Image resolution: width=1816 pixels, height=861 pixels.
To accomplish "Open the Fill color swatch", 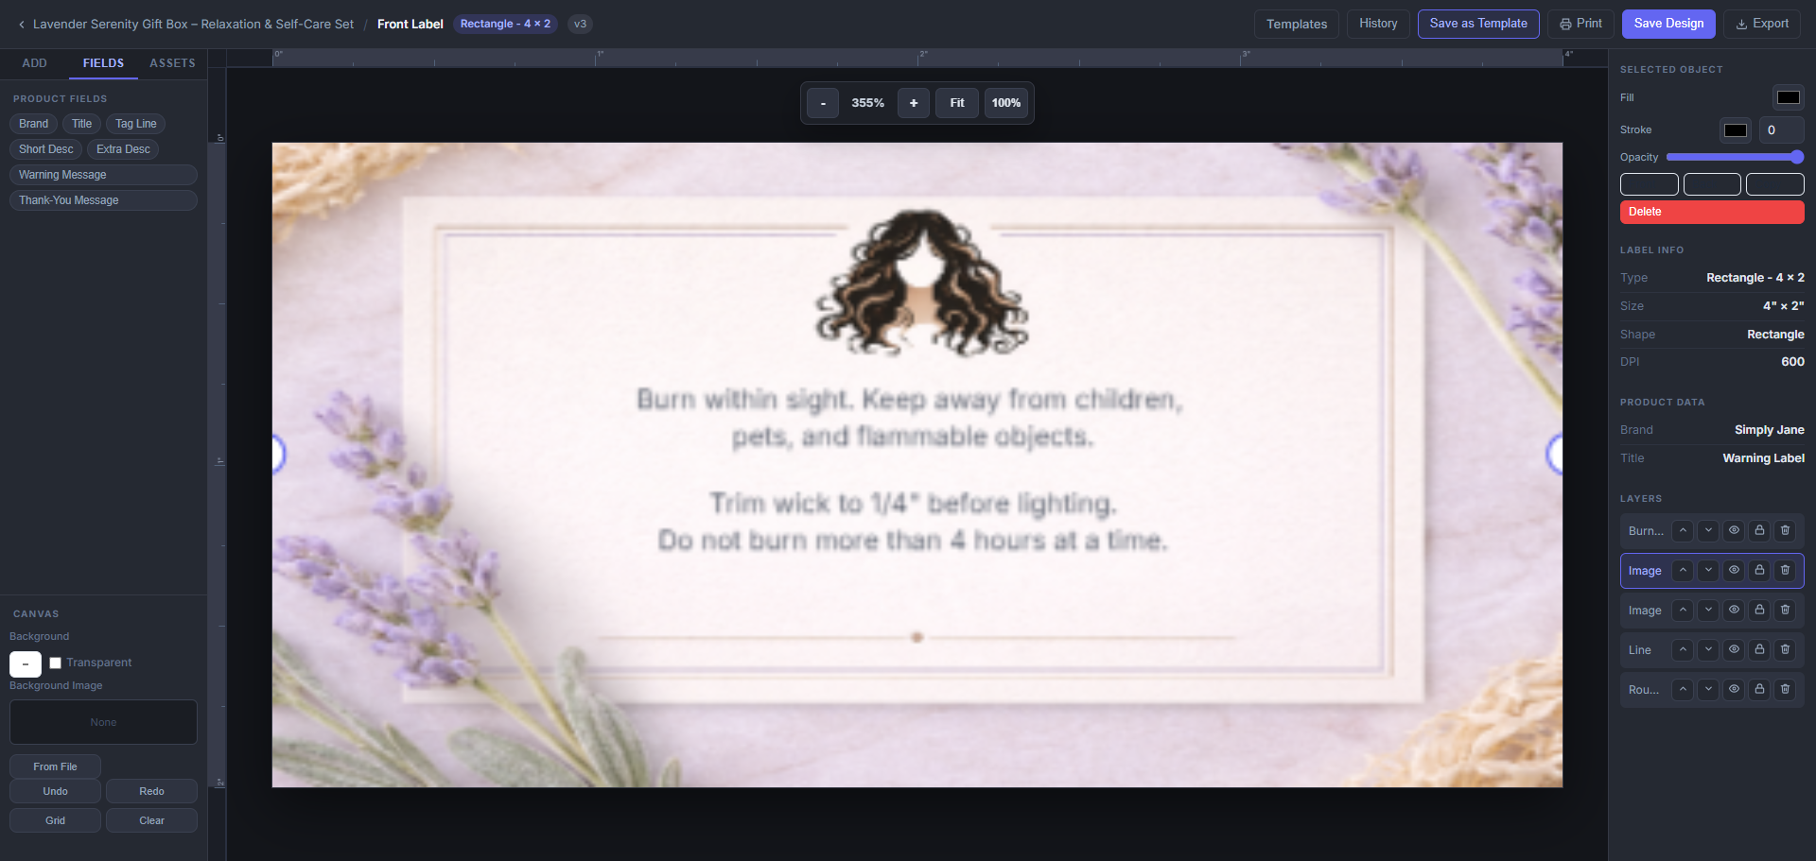I will pyautogui.click(x=1788, y=97).
